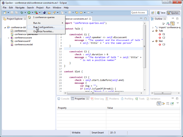Click the Quick Access search field
The height and width of the screenshot is (137, 183).
click(139, 12)
